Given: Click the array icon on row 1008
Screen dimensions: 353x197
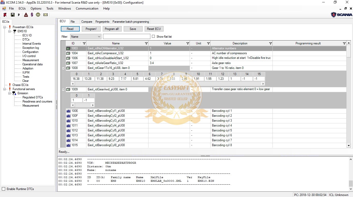Looking at the screenshot, I should [68, 68].
